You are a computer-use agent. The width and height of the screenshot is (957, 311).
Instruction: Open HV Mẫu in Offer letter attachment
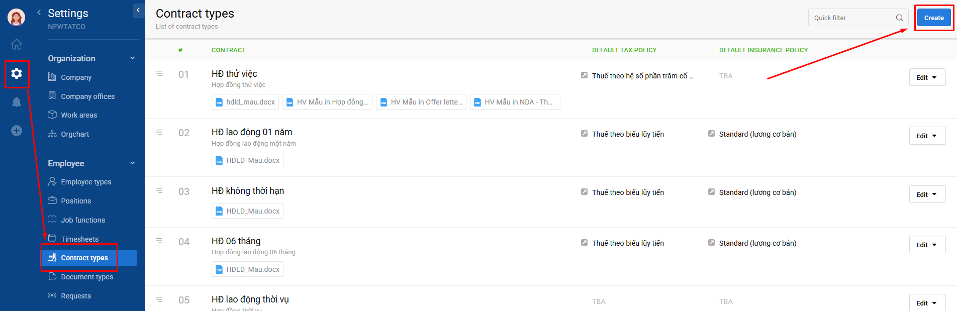421,102
